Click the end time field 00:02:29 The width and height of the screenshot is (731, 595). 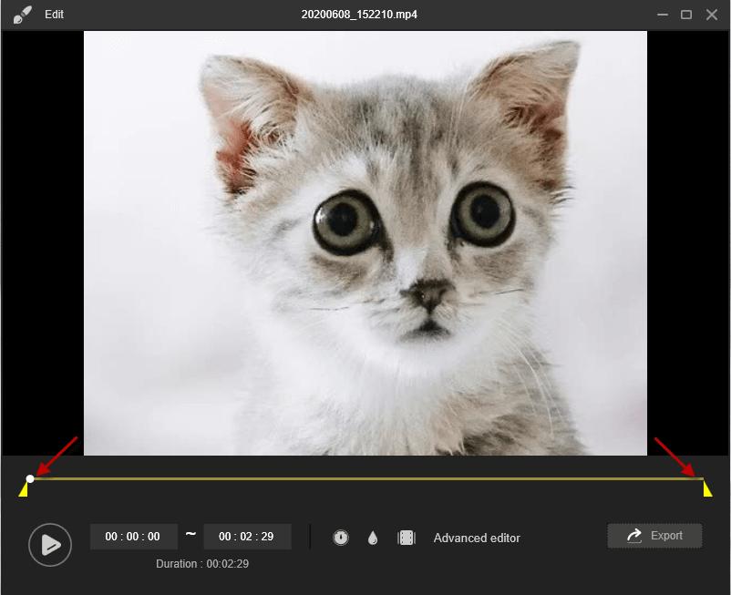click(247, 537)
